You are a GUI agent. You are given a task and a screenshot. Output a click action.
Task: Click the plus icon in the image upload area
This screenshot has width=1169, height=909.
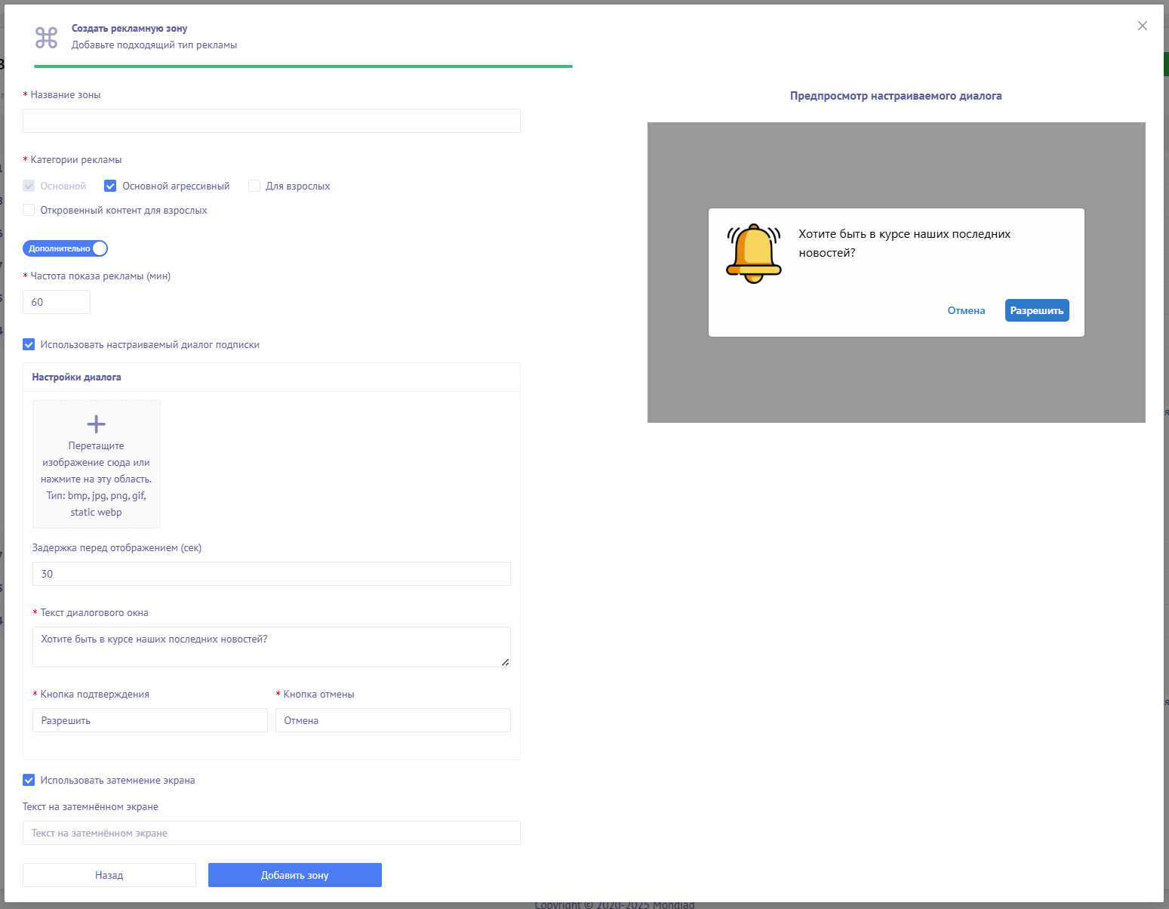pos(97,424)
